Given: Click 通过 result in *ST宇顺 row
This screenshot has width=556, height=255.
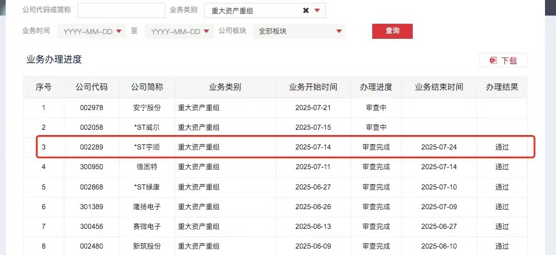Looking at the screenshot, I should pyautogui.click(x=502, y=147).
